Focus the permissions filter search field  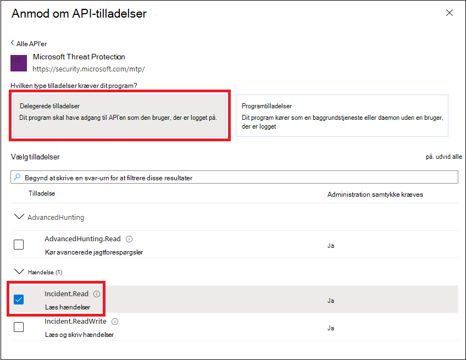234,177
